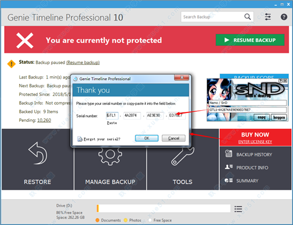Viewport: 293px width, 225px height.
Task: Minimize the Genie Timeline window
Action: (275, 5)
